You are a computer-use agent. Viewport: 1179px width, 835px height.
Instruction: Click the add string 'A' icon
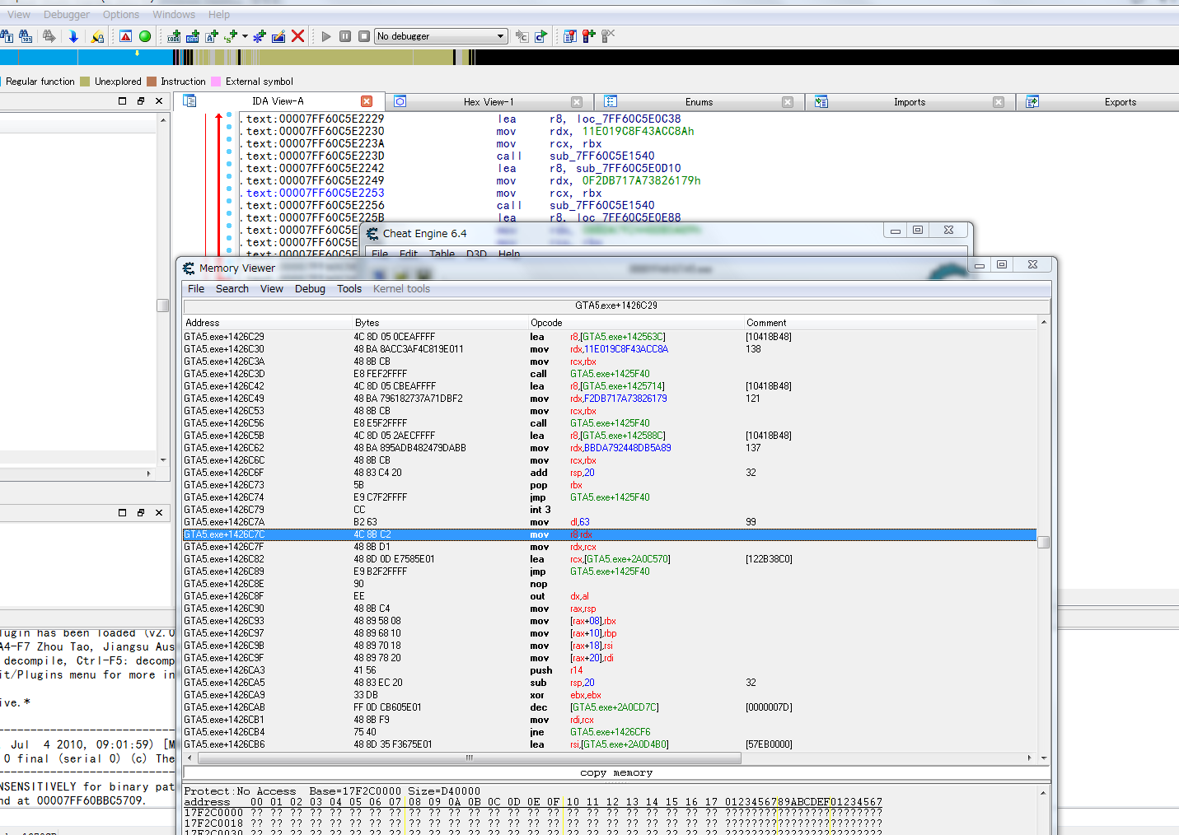click(212, 36)
